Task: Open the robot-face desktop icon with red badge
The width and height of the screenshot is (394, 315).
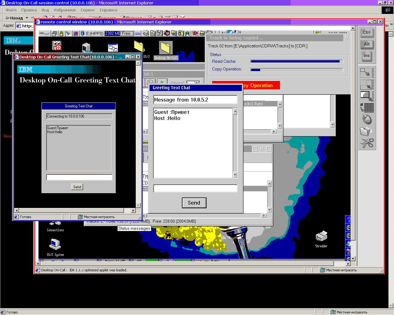Action: [57, 46]
